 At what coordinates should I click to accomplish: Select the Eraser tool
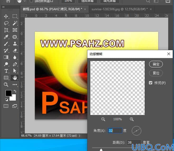(x=15, y=51)
